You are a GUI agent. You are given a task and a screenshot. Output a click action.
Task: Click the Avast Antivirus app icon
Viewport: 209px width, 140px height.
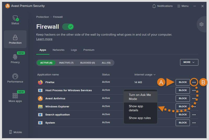[40, 98]
